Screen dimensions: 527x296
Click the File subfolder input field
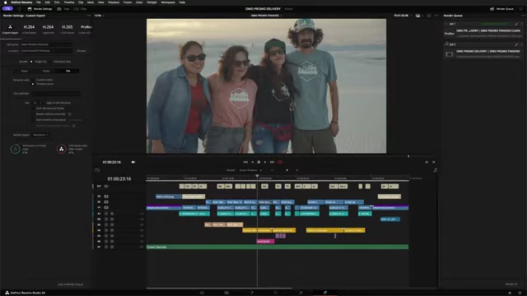pyautogui.click(x=56, y=94)
